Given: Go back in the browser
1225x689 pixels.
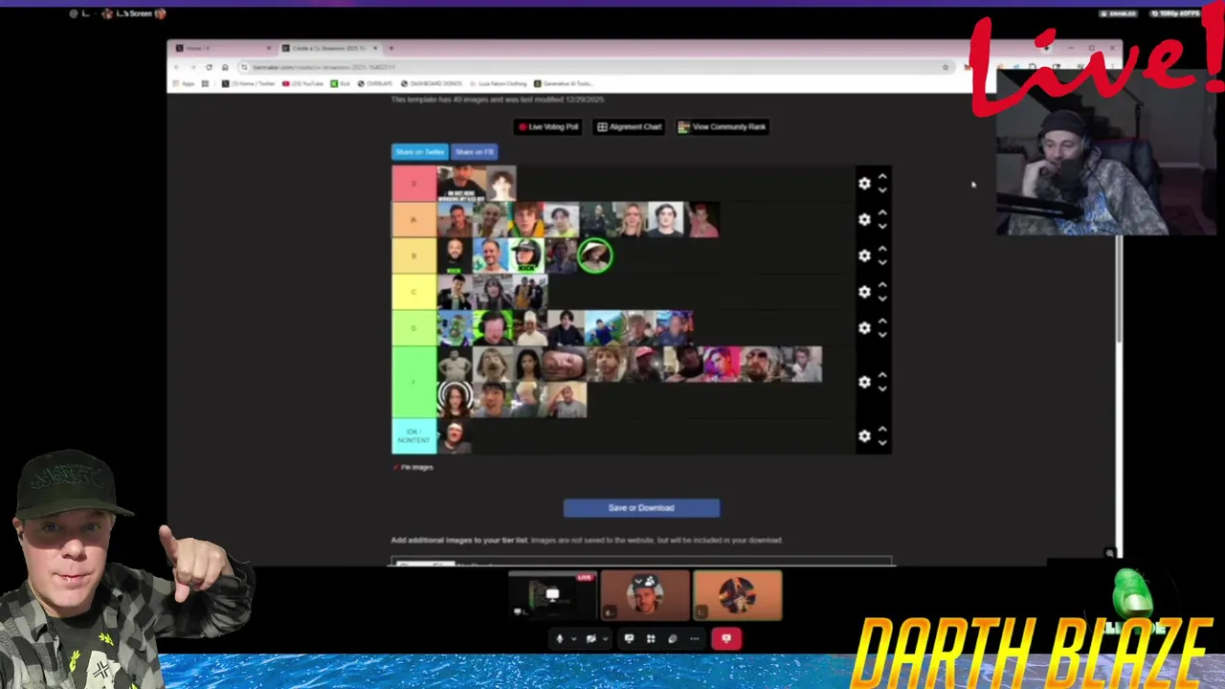Looking at the screenshot, I should [177, 67].
